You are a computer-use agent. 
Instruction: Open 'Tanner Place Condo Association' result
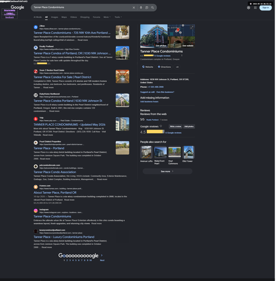point(55,172)
